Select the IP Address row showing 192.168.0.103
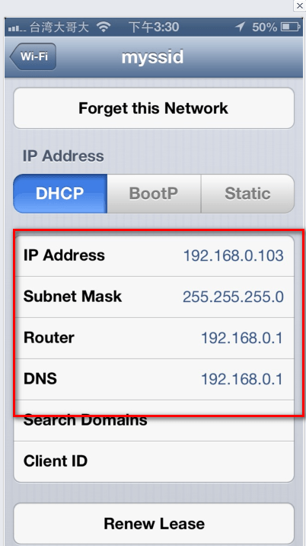Screen dimensions: 306x546 click(154, 256)
